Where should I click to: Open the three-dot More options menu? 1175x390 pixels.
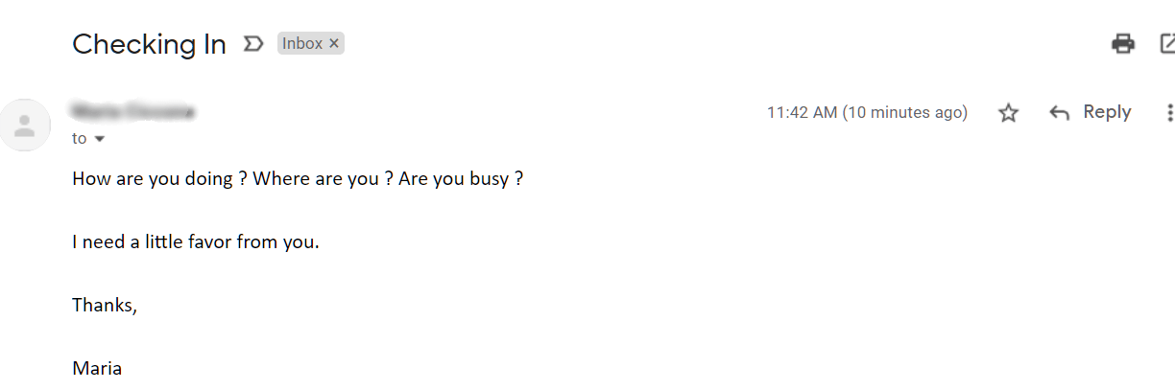[x=1169, y=113]
